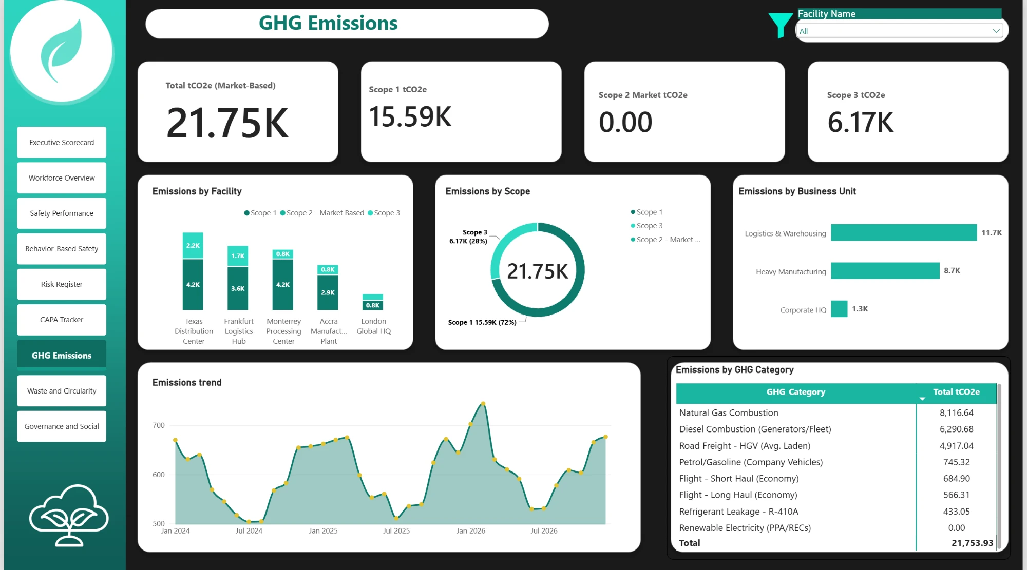Click Texas Distribution Center Scope 1 bar segment

(193, 284)
